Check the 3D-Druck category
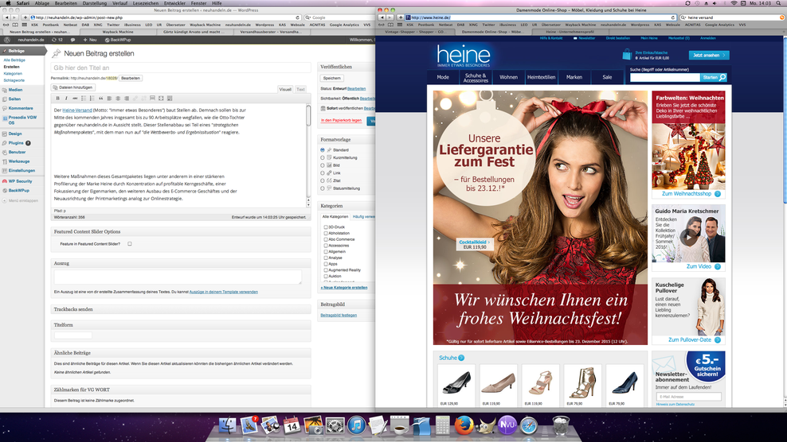The image size is (787, 442). (326, 227)
